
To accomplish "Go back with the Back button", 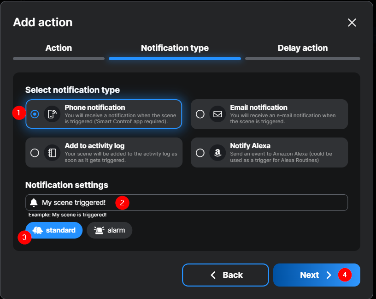I will (x=225, y=275).
